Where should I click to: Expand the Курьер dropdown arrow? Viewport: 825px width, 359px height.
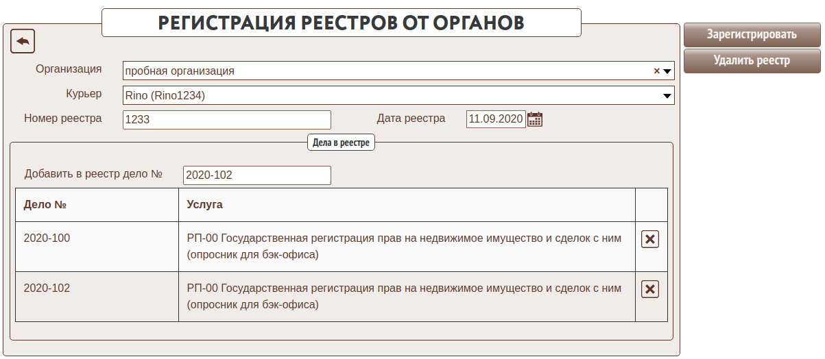pyautogui.click(x=667, y=96)
